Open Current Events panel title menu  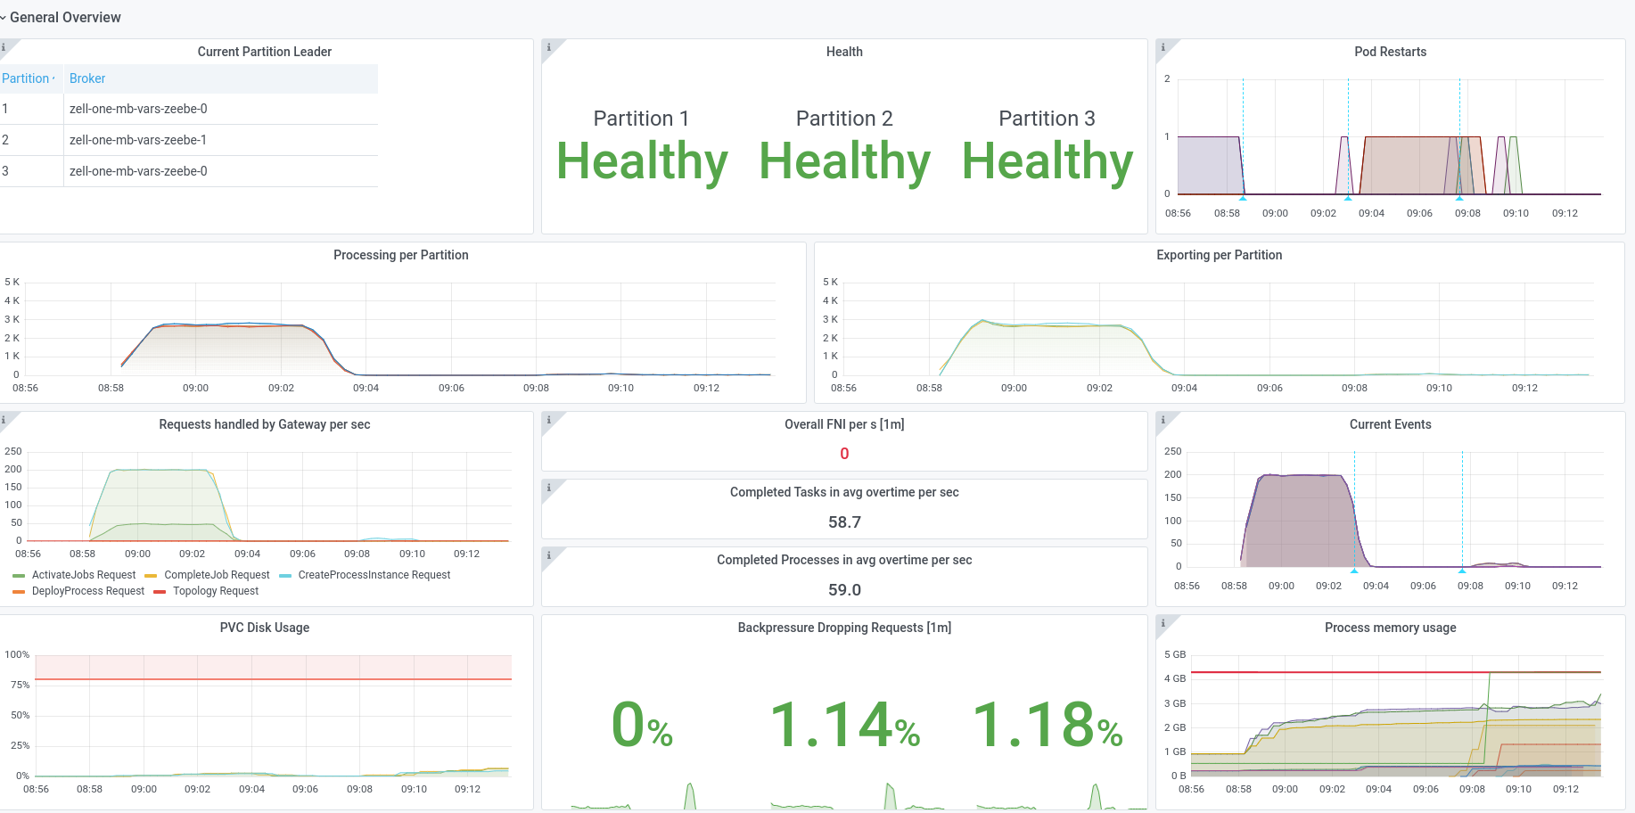click(x=1390, y=424)
